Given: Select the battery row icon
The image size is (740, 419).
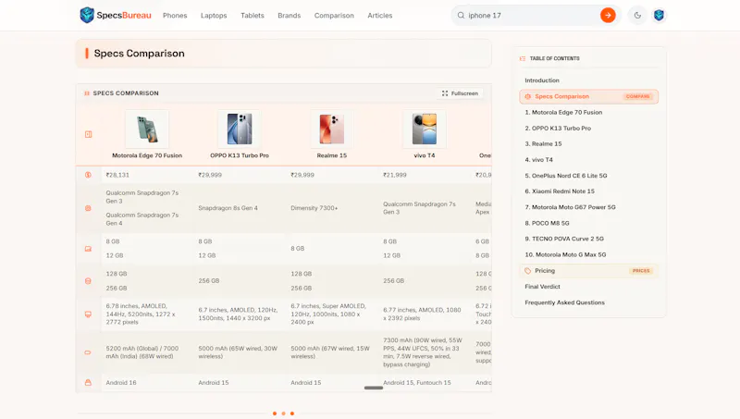Looking at the screenshot, I should click(x=88, y=352).
